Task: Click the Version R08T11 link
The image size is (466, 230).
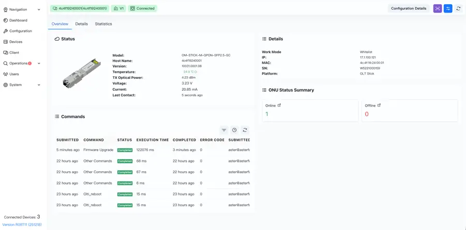Action: [22, 225]
